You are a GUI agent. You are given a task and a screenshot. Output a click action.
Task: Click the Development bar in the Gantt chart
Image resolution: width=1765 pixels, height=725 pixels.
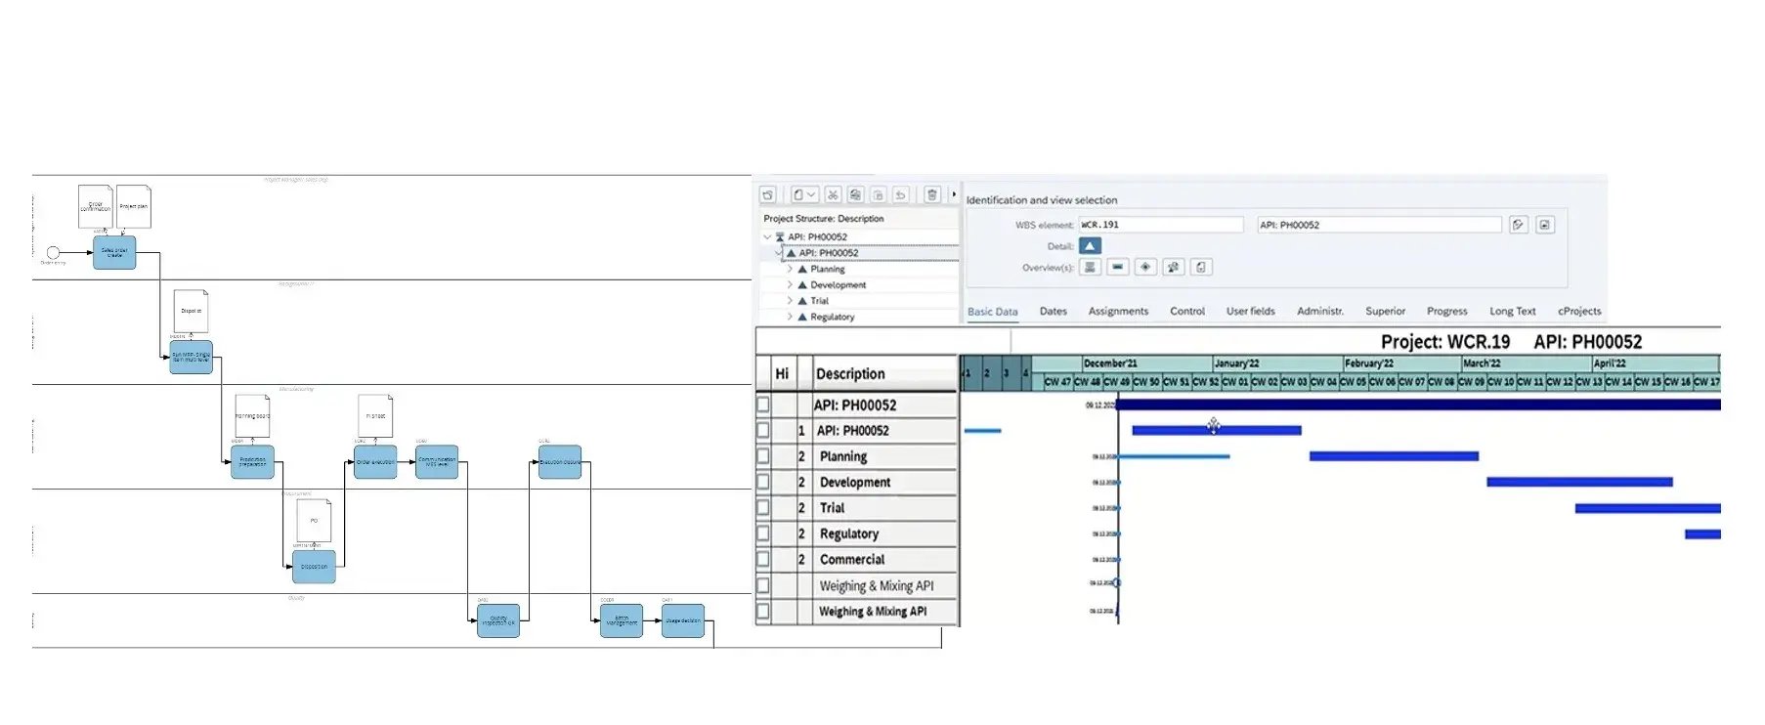(x=1578, y=482)
